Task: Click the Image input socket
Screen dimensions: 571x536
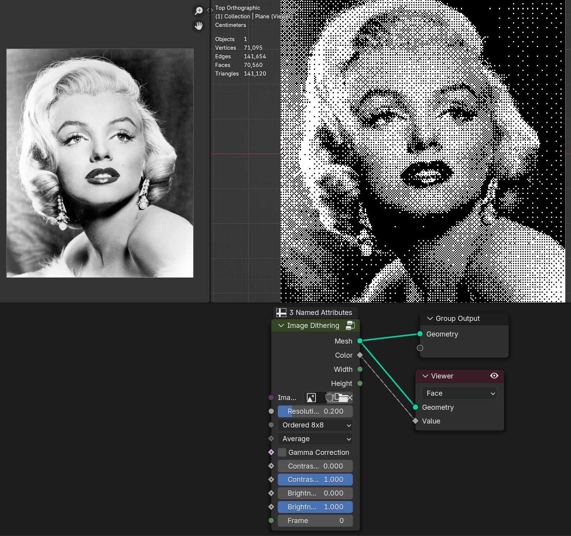Action: tap(271, 397)
